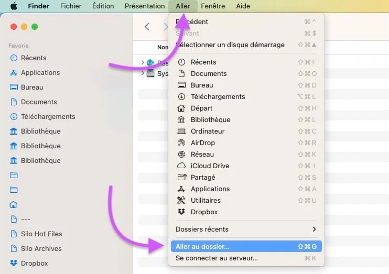Open the Édition menu

(x=103, y=6)
